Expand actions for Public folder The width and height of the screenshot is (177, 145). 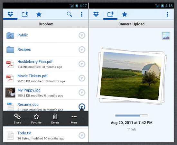pos(82,35)
